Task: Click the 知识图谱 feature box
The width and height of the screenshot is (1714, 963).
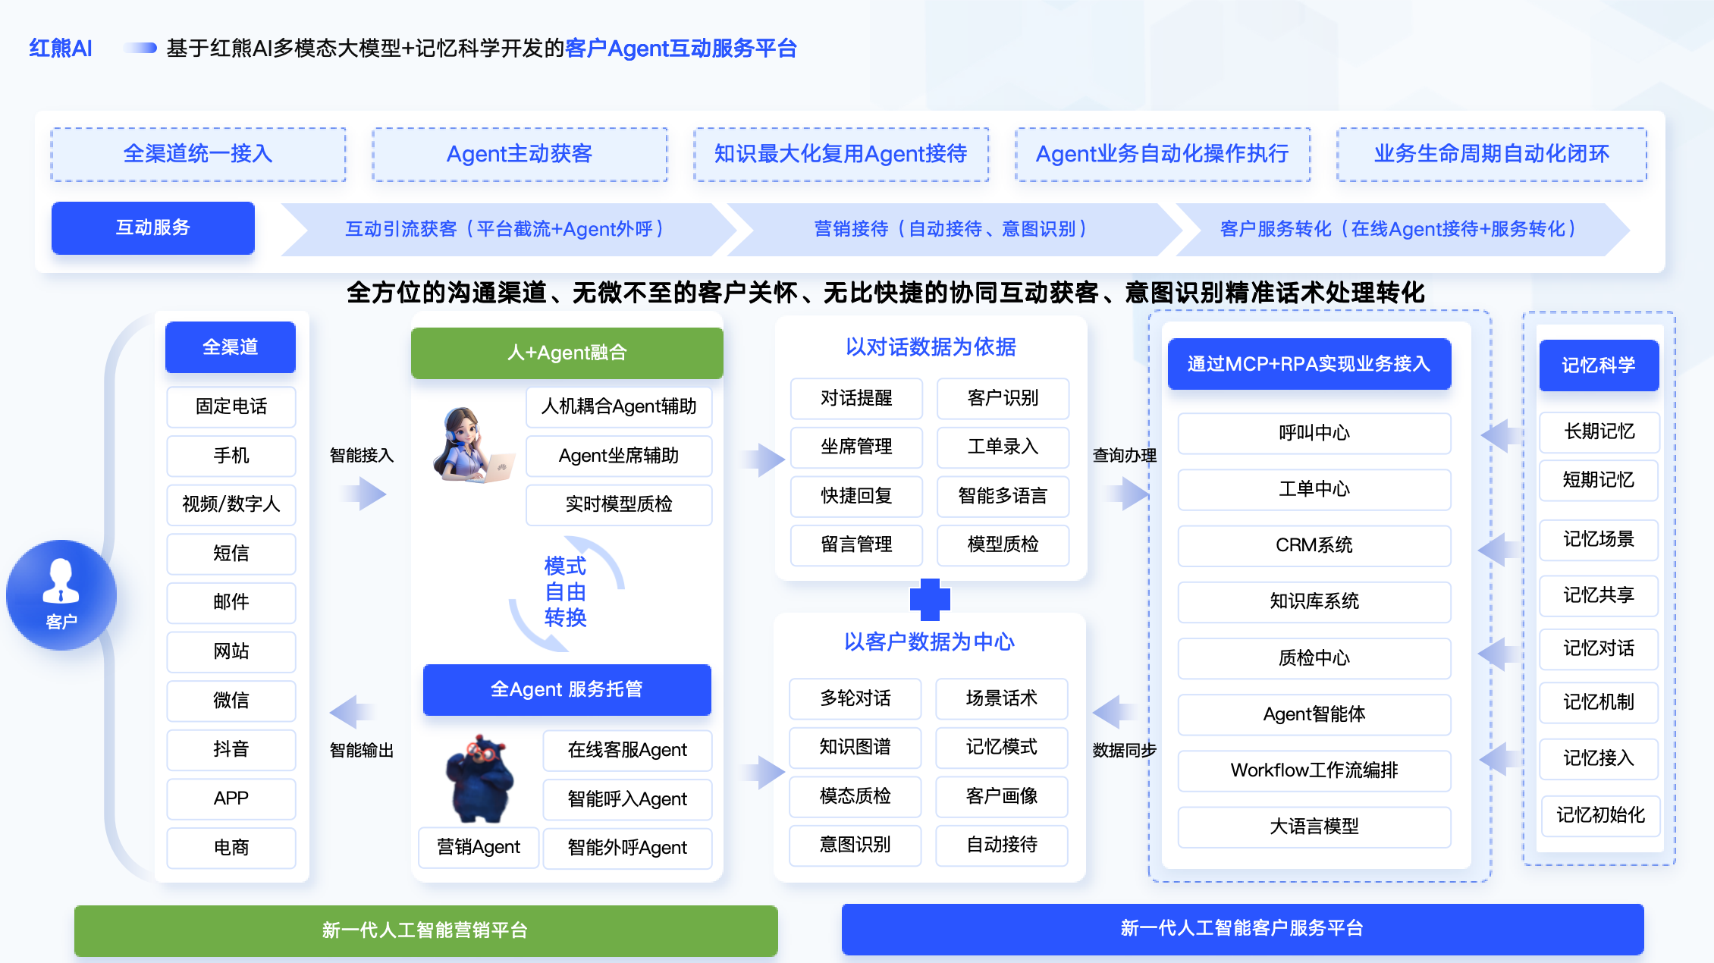Action: 855,747
